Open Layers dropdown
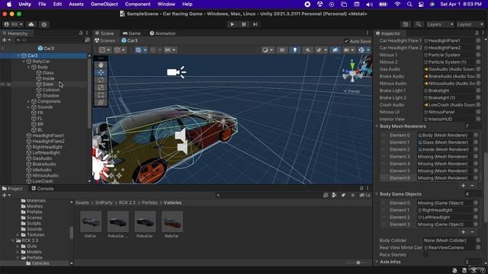Screen dimensions: 488x274 pos(440,24)
